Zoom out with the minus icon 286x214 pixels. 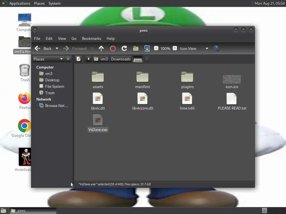[x=156, y=48]
